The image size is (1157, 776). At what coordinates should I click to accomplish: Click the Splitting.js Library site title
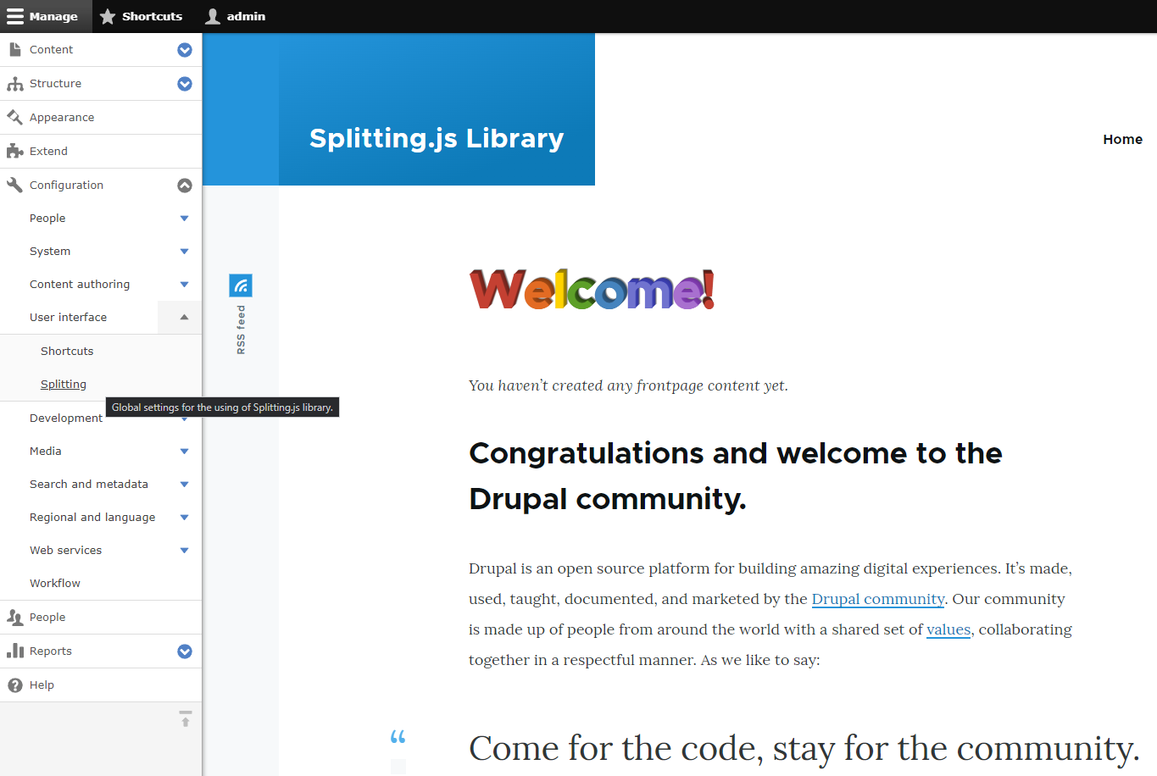coord(437,137)
